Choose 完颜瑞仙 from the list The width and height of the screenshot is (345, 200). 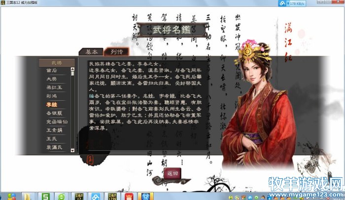pos(57,122)
